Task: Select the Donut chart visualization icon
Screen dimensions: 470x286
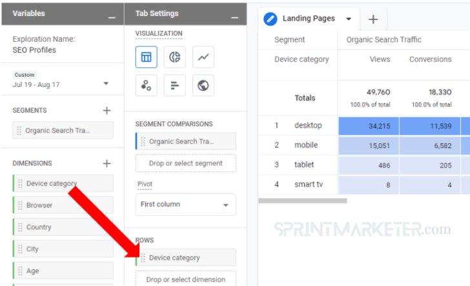Action: point(174,57)
